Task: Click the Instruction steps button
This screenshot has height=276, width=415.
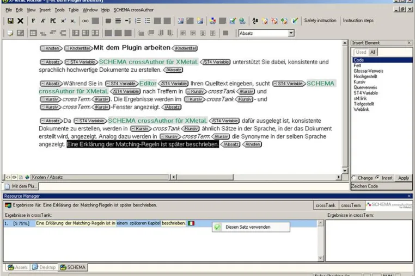Action: pos(358,20)
